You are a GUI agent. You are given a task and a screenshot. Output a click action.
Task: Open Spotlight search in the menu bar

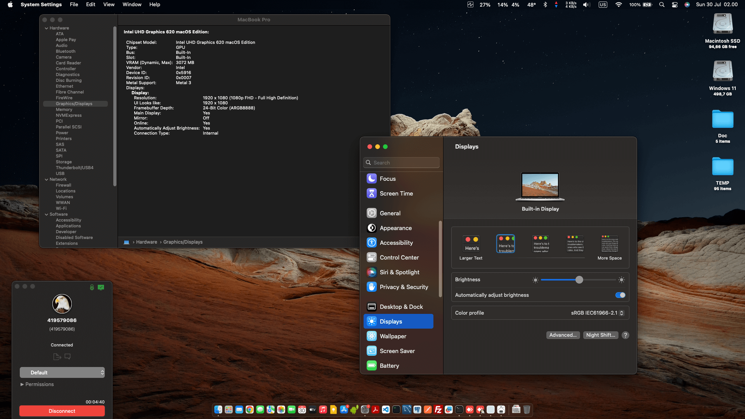[x=662, y=5]
